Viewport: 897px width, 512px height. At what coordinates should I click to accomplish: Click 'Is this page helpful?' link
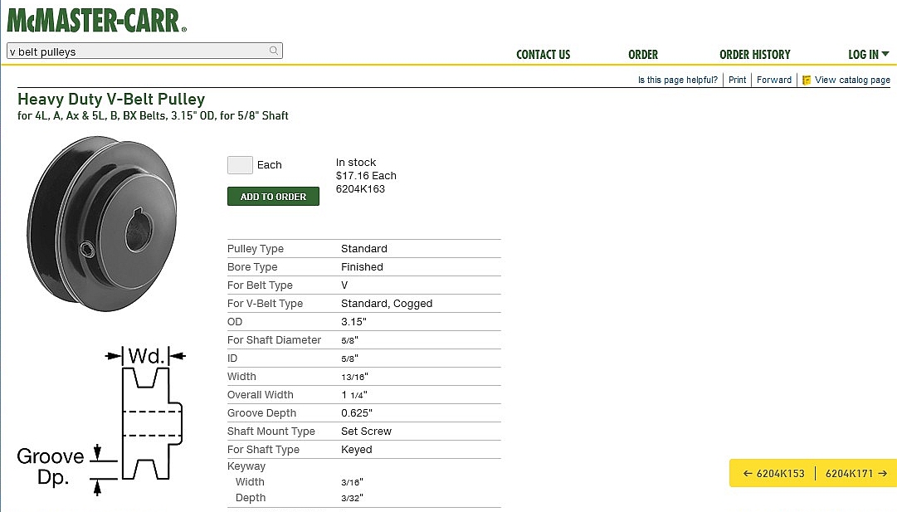coord(677,80)
